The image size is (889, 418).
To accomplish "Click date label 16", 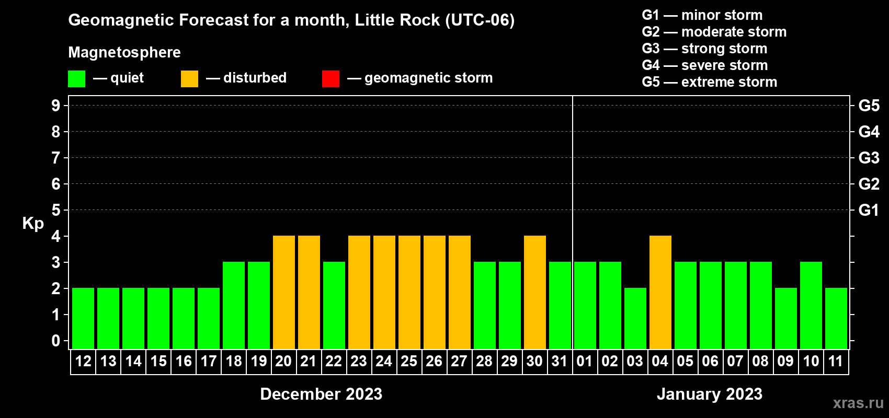I will [184, 361].
